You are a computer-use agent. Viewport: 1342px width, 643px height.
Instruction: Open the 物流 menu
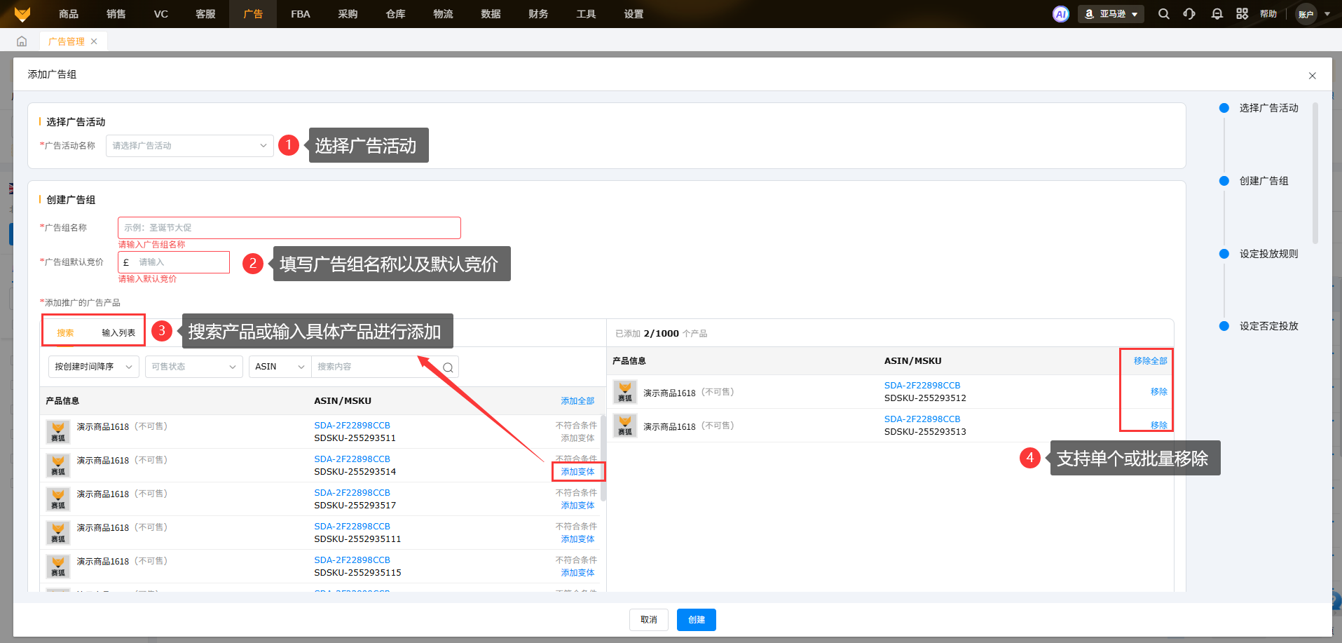click(443, 14)
